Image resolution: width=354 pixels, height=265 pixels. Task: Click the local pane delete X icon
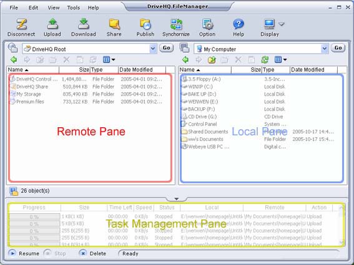point(238,60)
